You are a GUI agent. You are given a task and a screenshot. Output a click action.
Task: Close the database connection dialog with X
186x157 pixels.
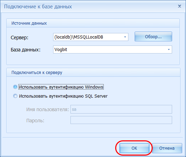point(179,6)
